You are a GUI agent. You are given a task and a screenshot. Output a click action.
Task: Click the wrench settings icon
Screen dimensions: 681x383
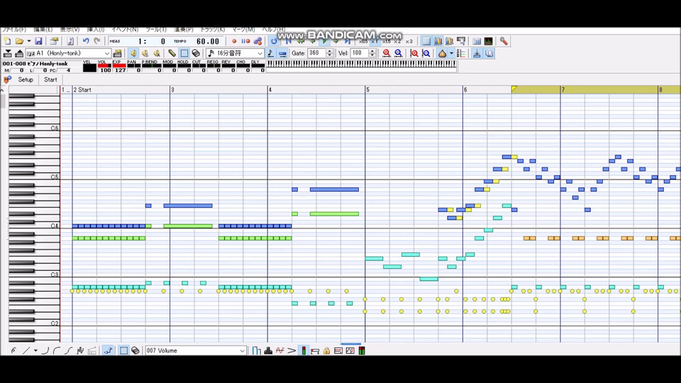(504, 41)
